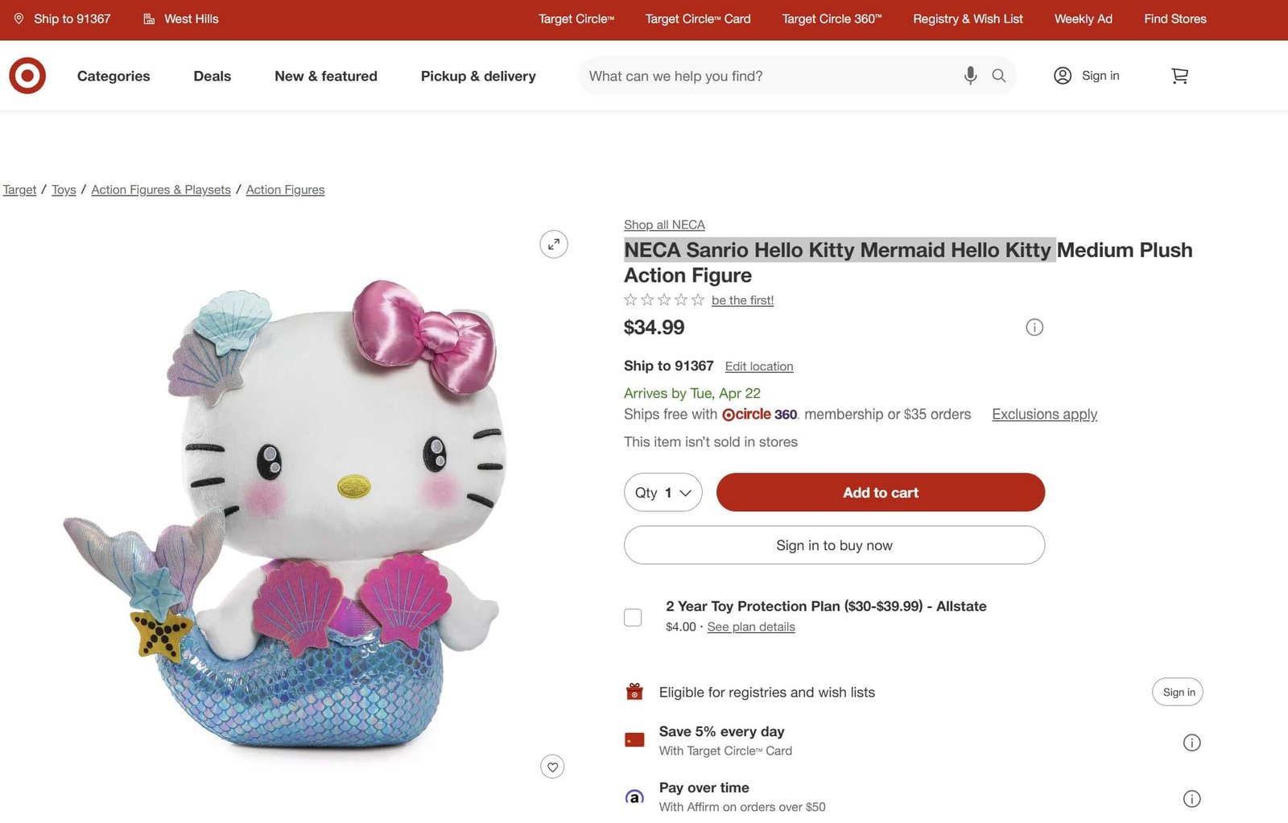Expand the Categories menu

click(x=114, y=76)
